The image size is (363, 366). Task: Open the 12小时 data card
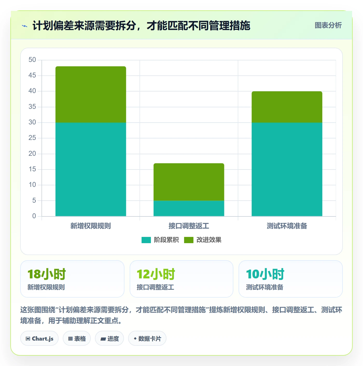181,279
